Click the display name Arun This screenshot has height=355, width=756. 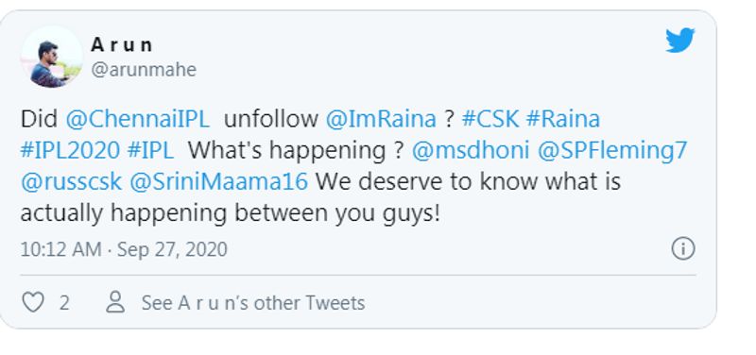(x=122, y=45)
